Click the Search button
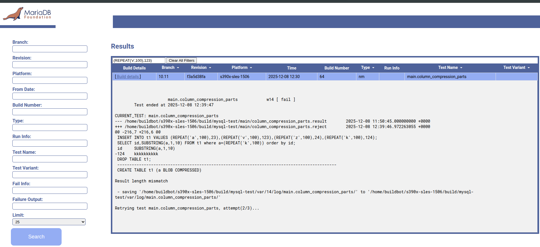 pyautogui.click(x=36, y=237)
